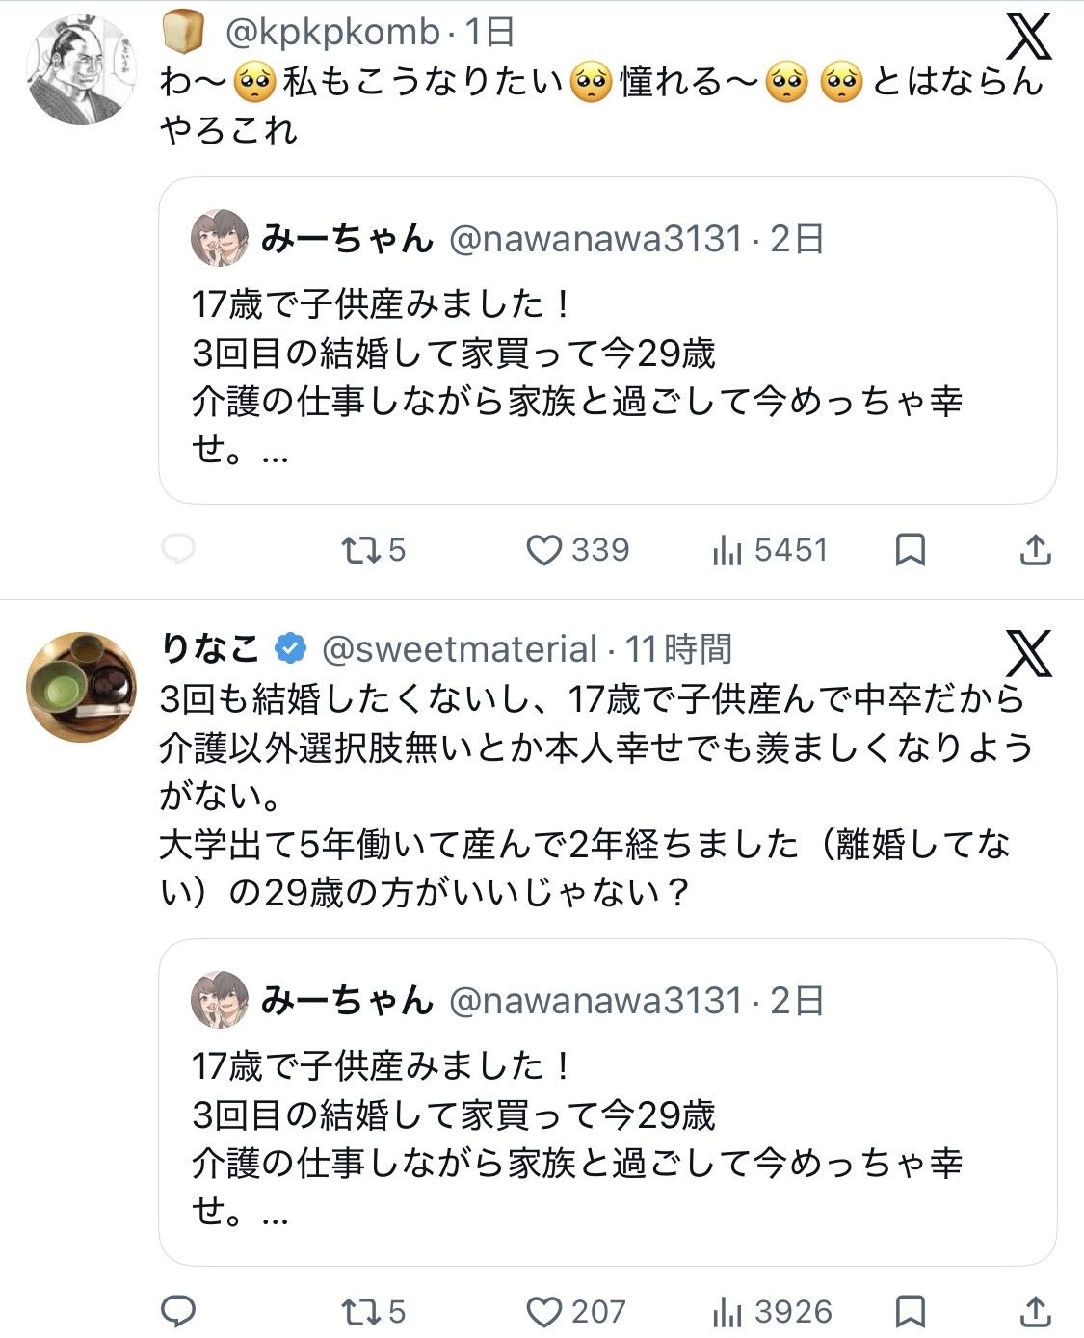Open the @kpkpkomb profile handle
This screenshot has width=1084, height=1338.
(332, 33)
